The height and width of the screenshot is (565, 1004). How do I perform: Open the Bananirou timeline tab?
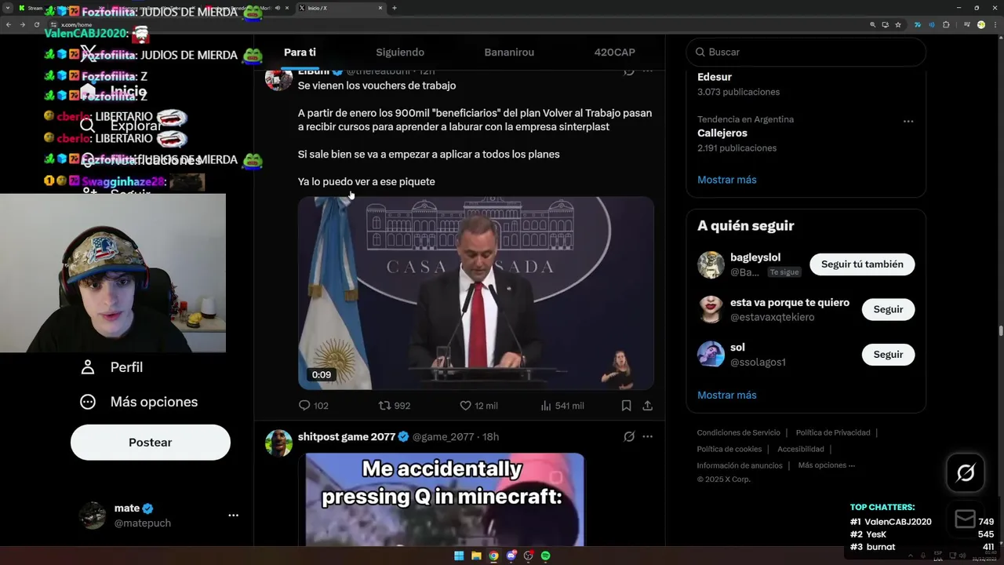(509, 52)
